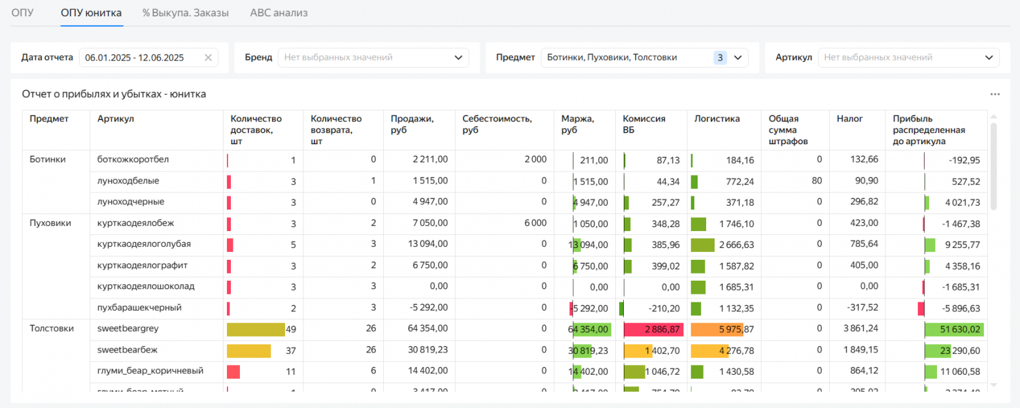Click the Комиссия ВБ column header
Viewport: 1020px width, 408px height.
pyautogui.click(x=644, y=123)
